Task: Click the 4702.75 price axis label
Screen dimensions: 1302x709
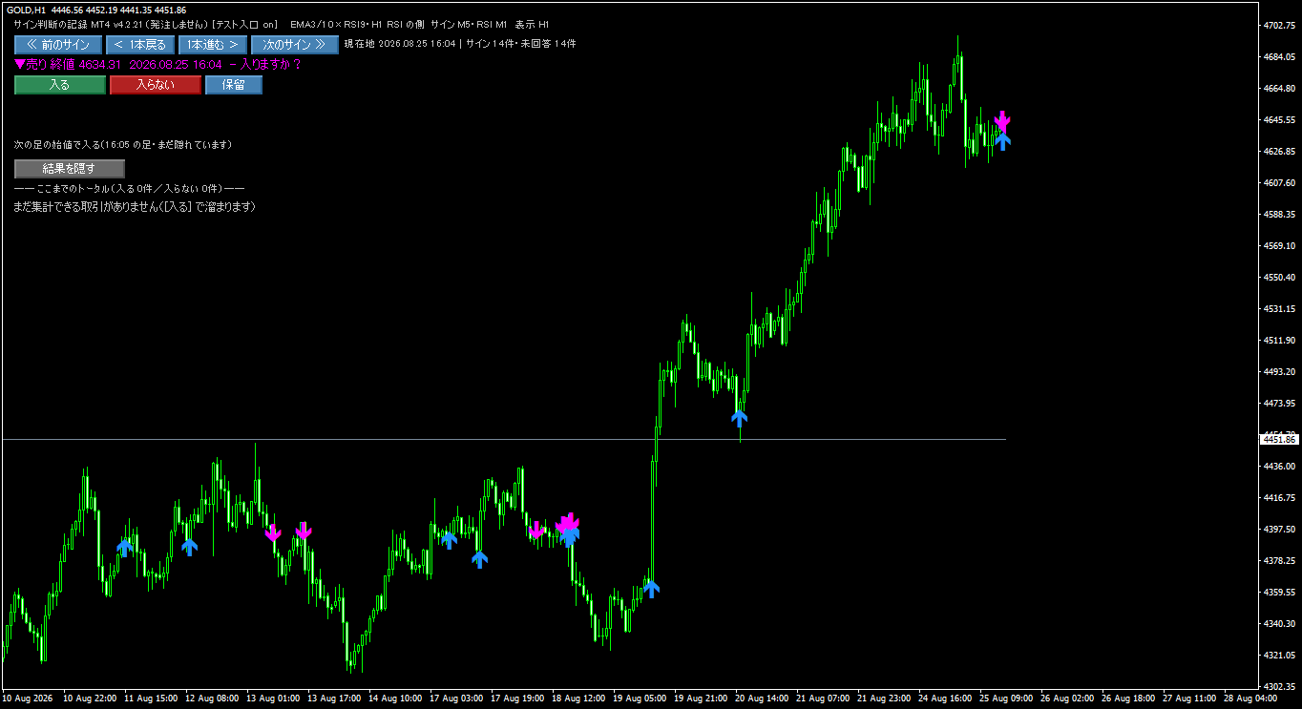Action: click(1279, 26)
